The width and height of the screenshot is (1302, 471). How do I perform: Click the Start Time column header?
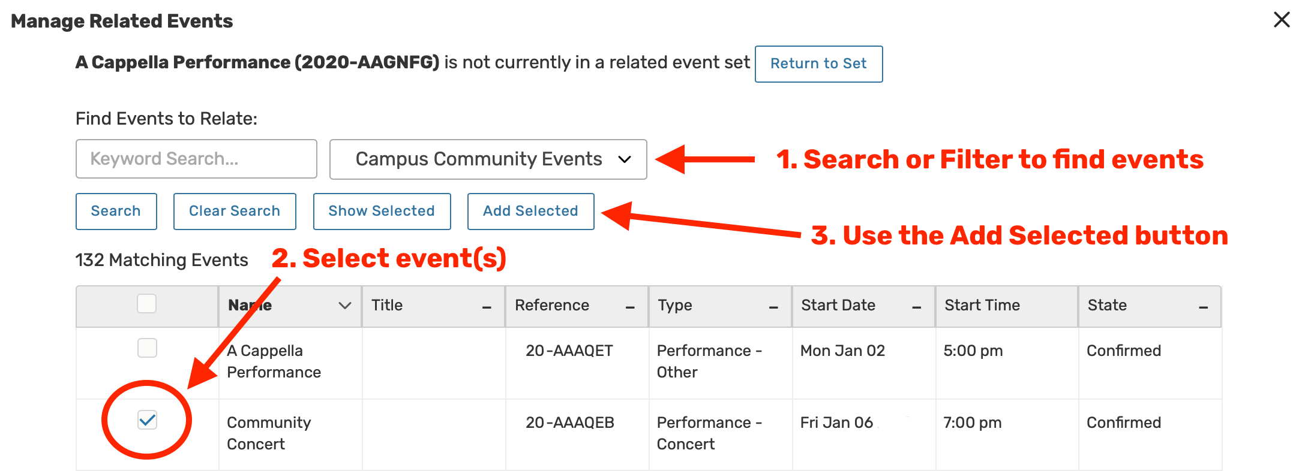click(982, 306)
